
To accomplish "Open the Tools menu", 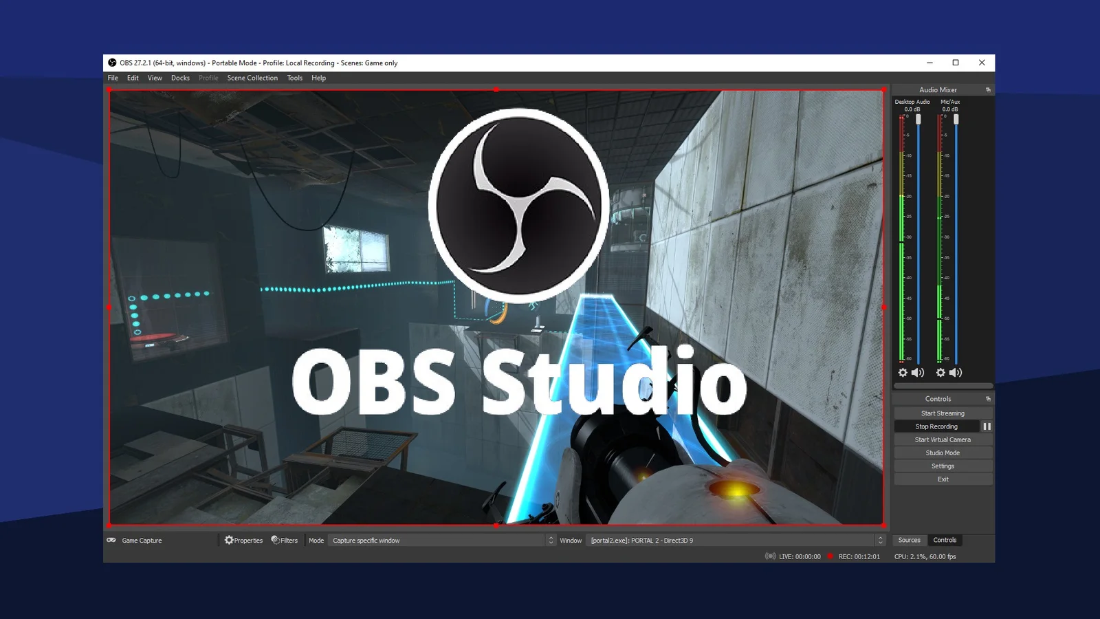I will tap(294, 78).
